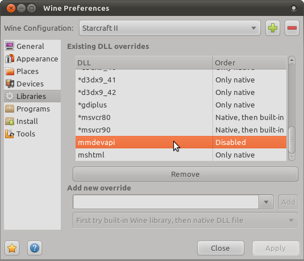Select the mshtml override row

click(x=181, y=155)
